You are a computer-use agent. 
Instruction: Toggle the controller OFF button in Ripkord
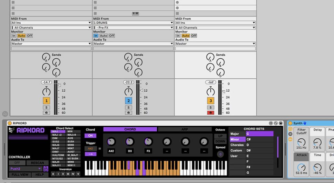click(17, 163)
